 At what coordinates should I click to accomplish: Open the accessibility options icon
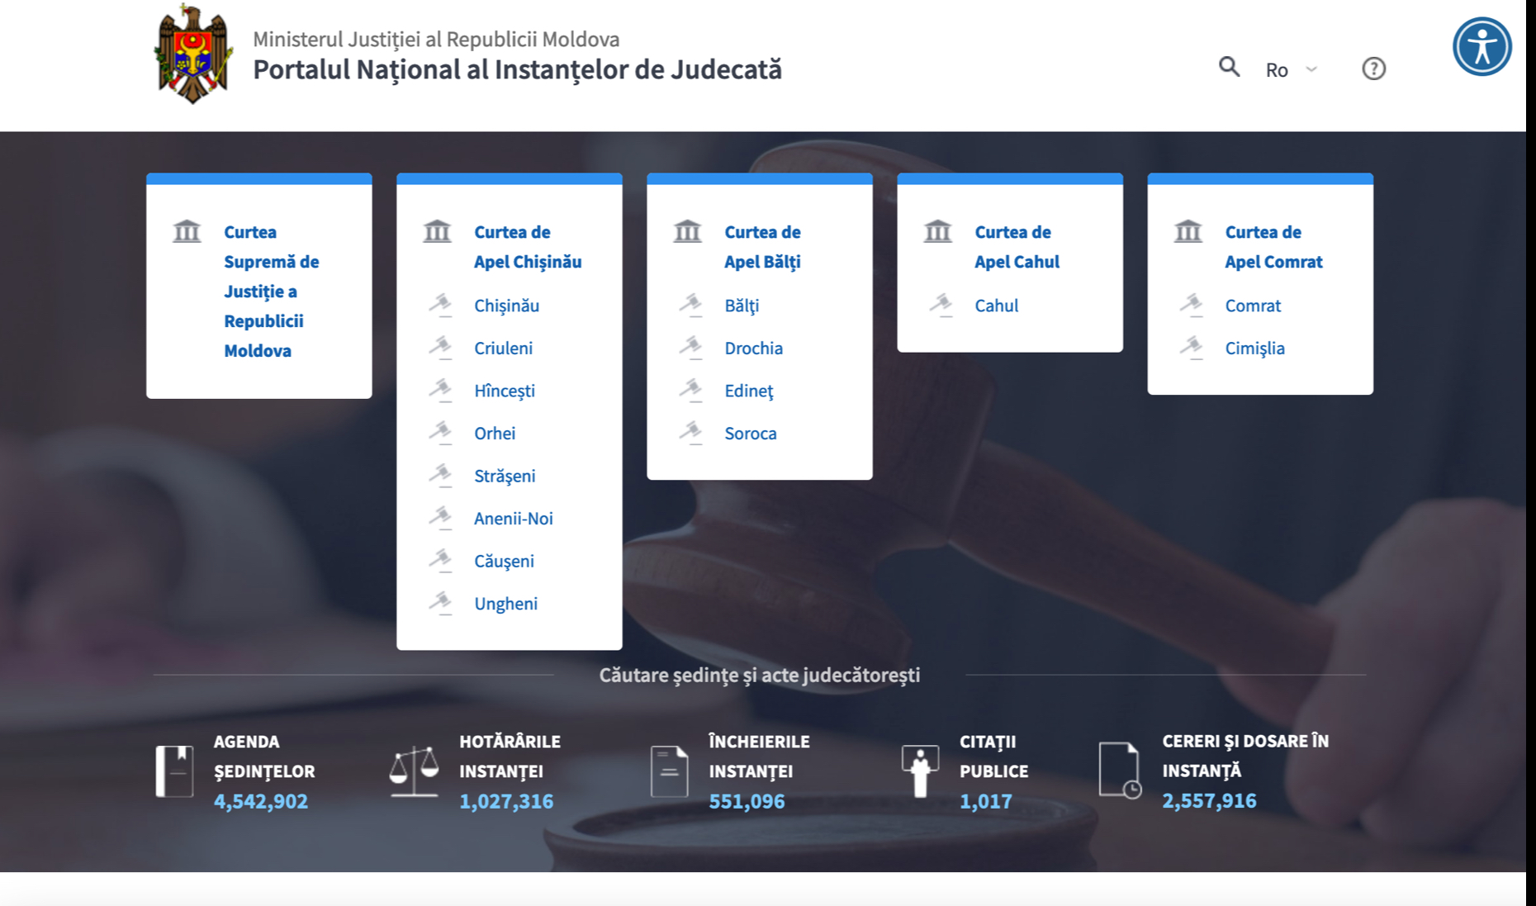[x=1481, y=46]
